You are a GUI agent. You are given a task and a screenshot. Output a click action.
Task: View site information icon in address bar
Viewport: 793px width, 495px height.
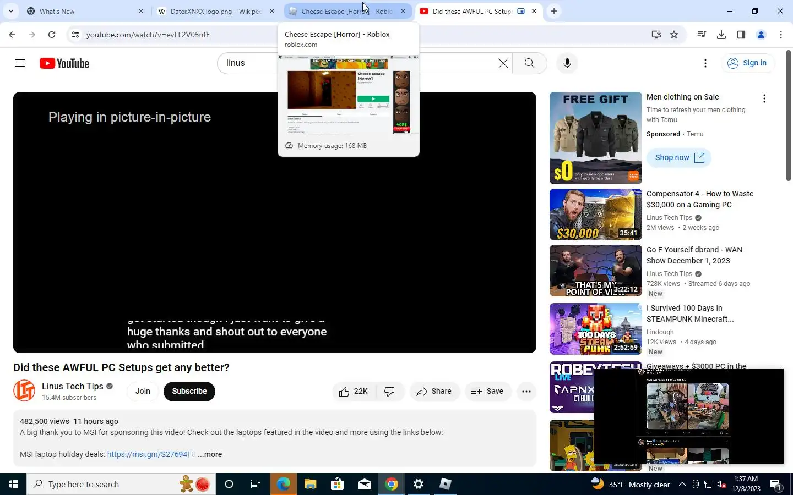click(x=75, y=35)
